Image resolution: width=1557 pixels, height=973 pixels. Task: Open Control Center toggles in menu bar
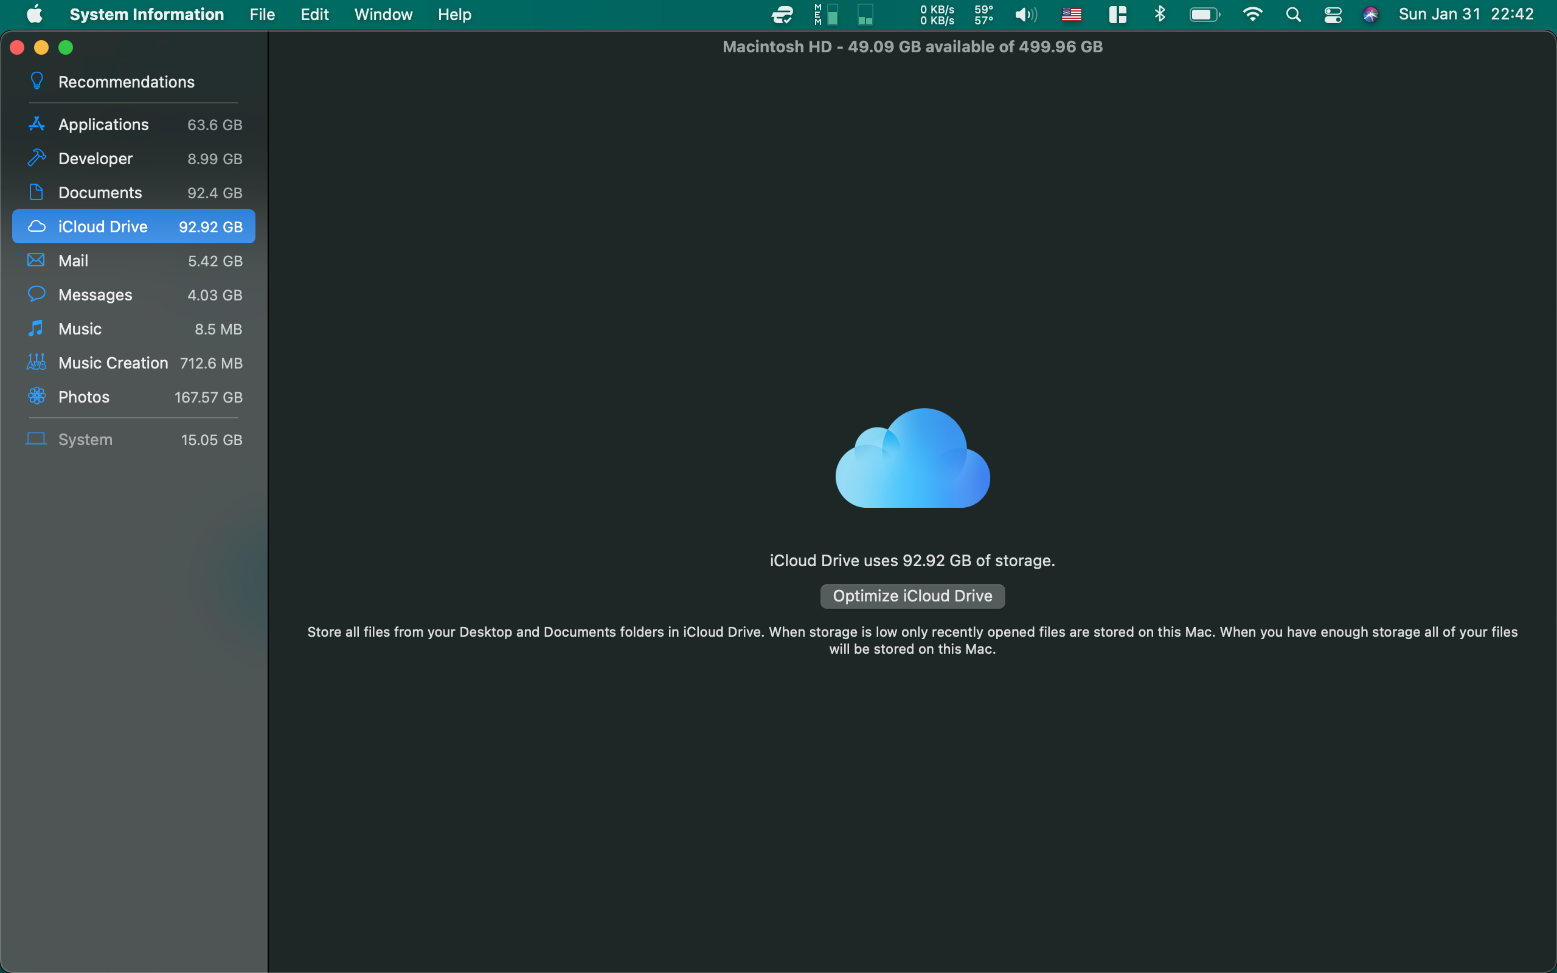tap(1333, 14)
